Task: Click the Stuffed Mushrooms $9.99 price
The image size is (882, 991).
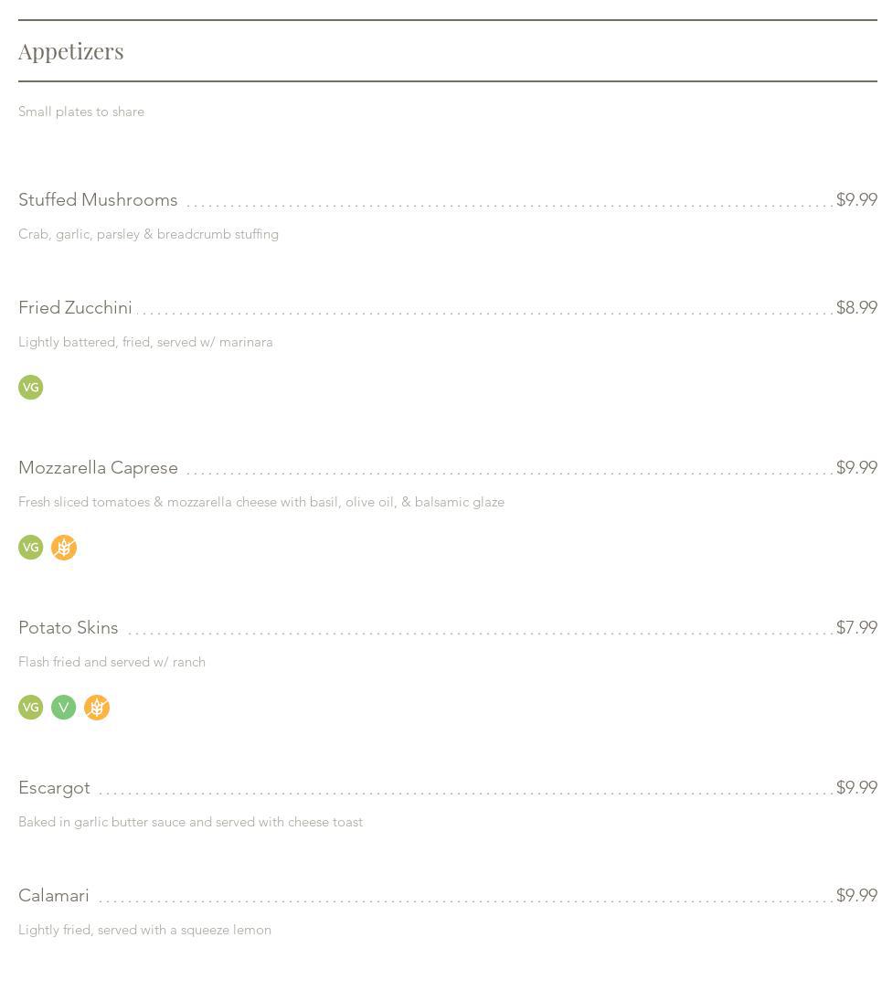Action: (856, 200)
